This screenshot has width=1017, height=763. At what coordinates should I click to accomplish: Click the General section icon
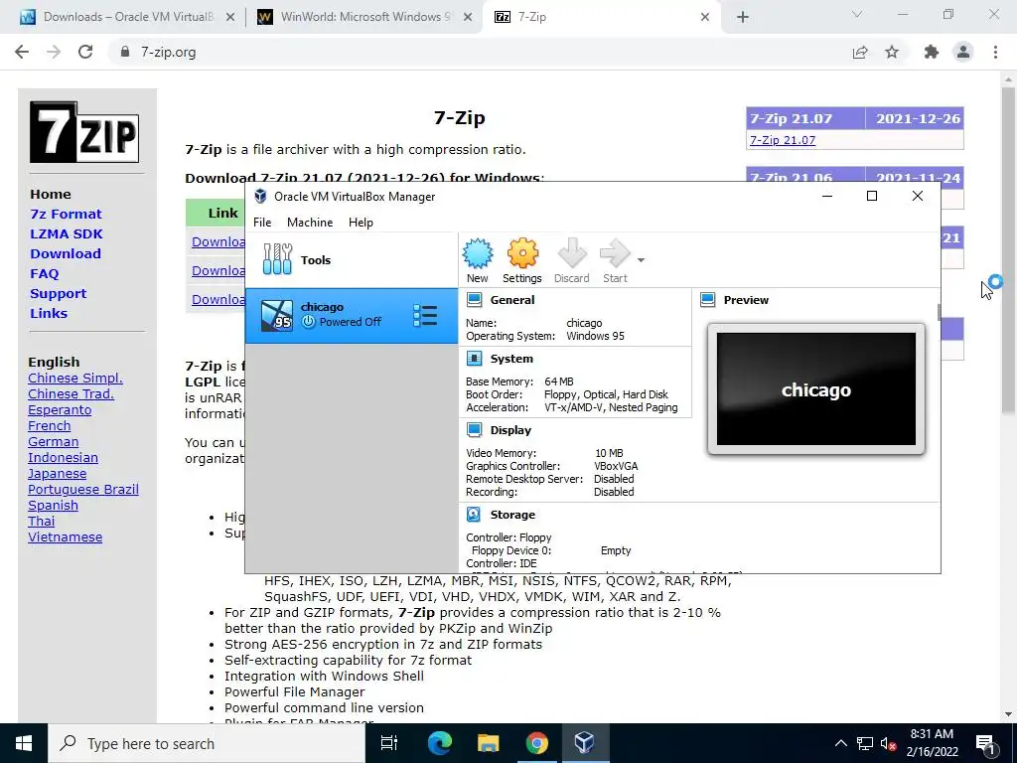click(474, 300)
